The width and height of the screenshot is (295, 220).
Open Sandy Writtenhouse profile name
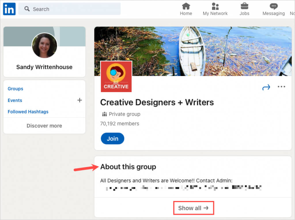pyautogui.click(x=44, y=67)
